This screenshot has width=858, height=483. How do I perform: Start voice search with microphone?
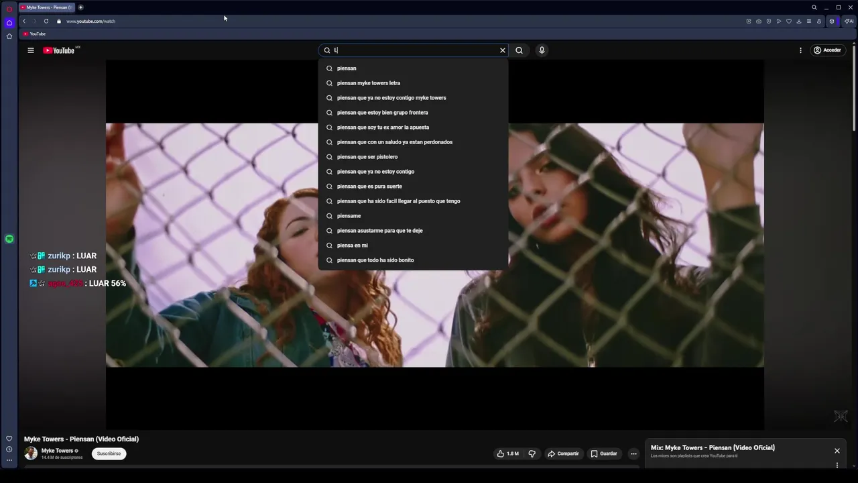tap(542, 50)
